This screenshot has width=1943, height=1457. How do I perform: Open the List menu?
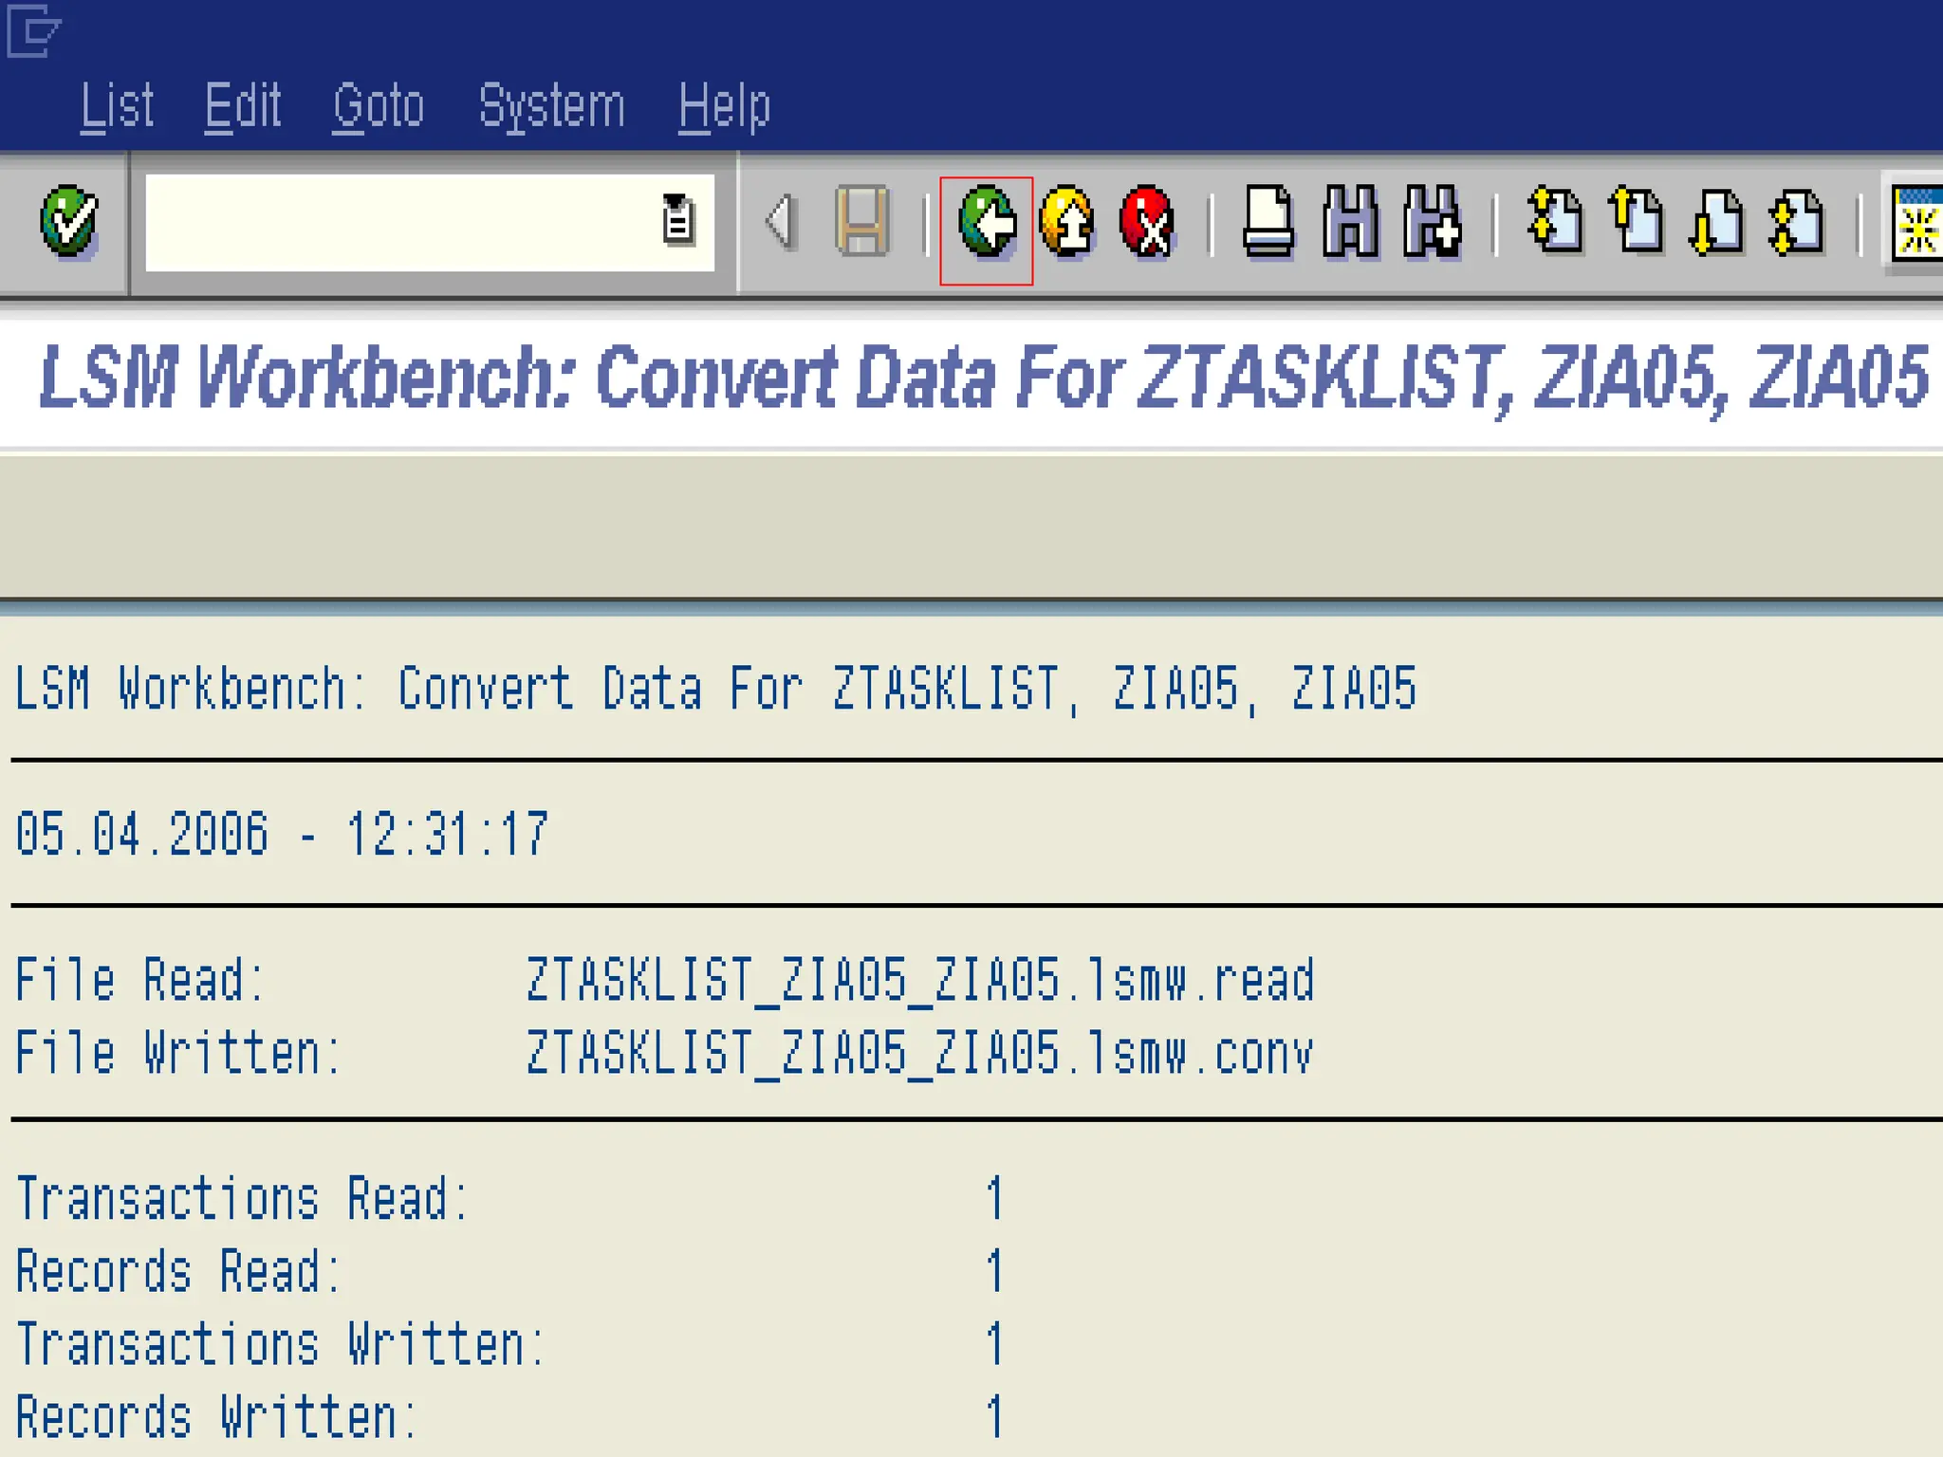[117, 105]
